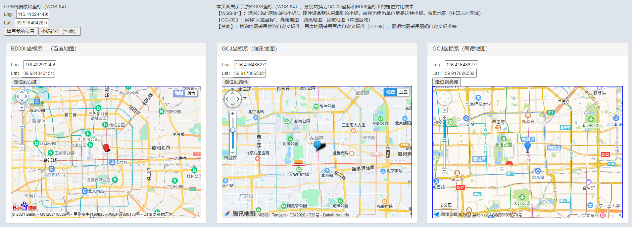The width and height of the screenshot is (632, 227).
Task: Click the 腾讯地图 logo
Action: 240,213
